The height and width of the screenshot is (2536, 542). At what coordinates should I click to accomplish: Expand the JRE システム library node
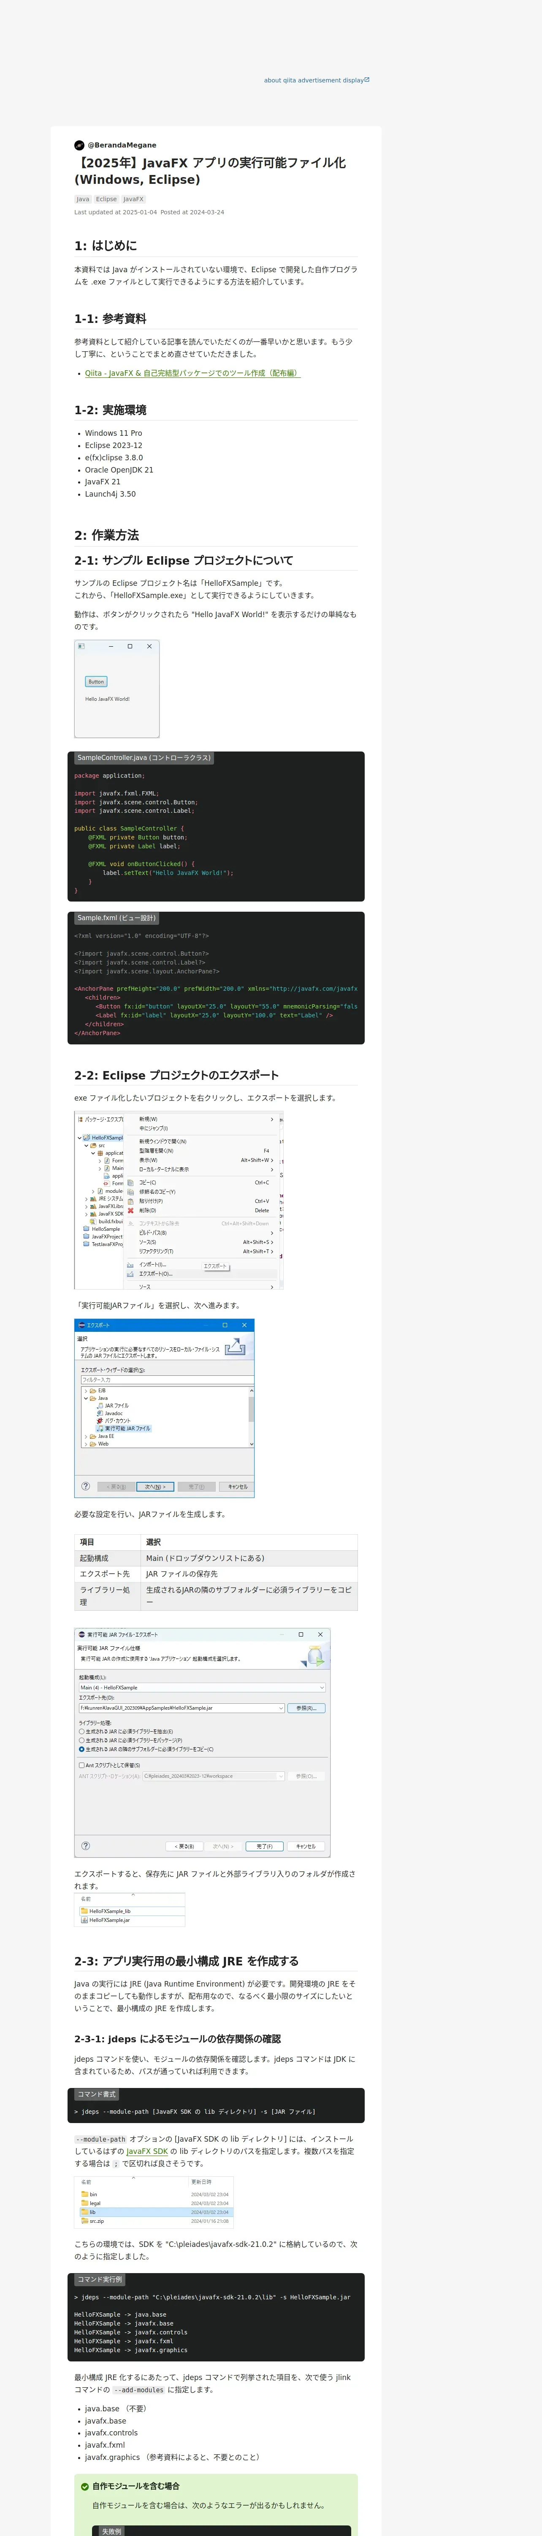87,1199
